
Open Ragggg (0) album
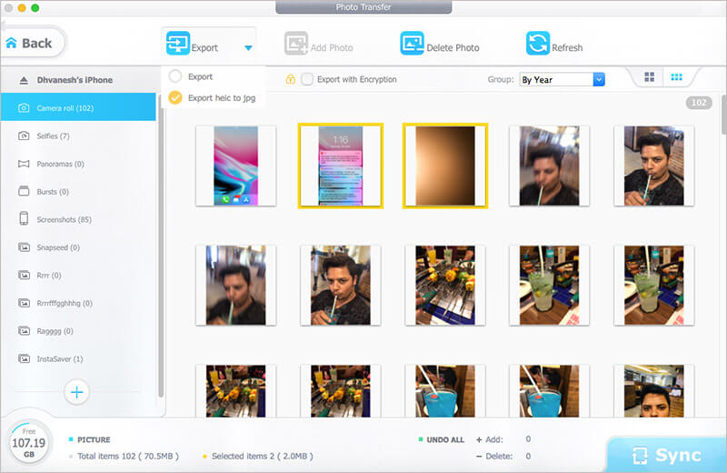pos(78,331)
